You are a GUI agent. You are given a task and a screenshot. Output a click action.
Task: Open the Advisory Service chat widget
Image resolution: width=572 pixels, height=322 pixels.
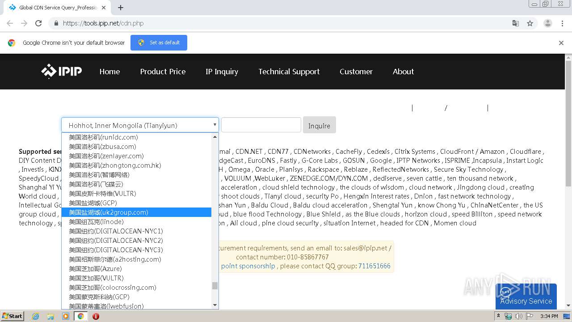click(526, 296)
